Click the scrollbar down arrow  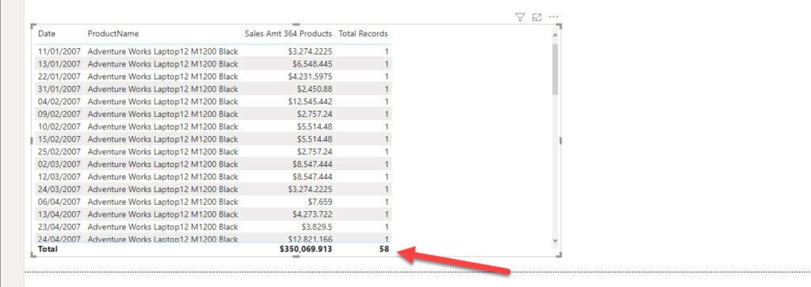click(555, 240)
